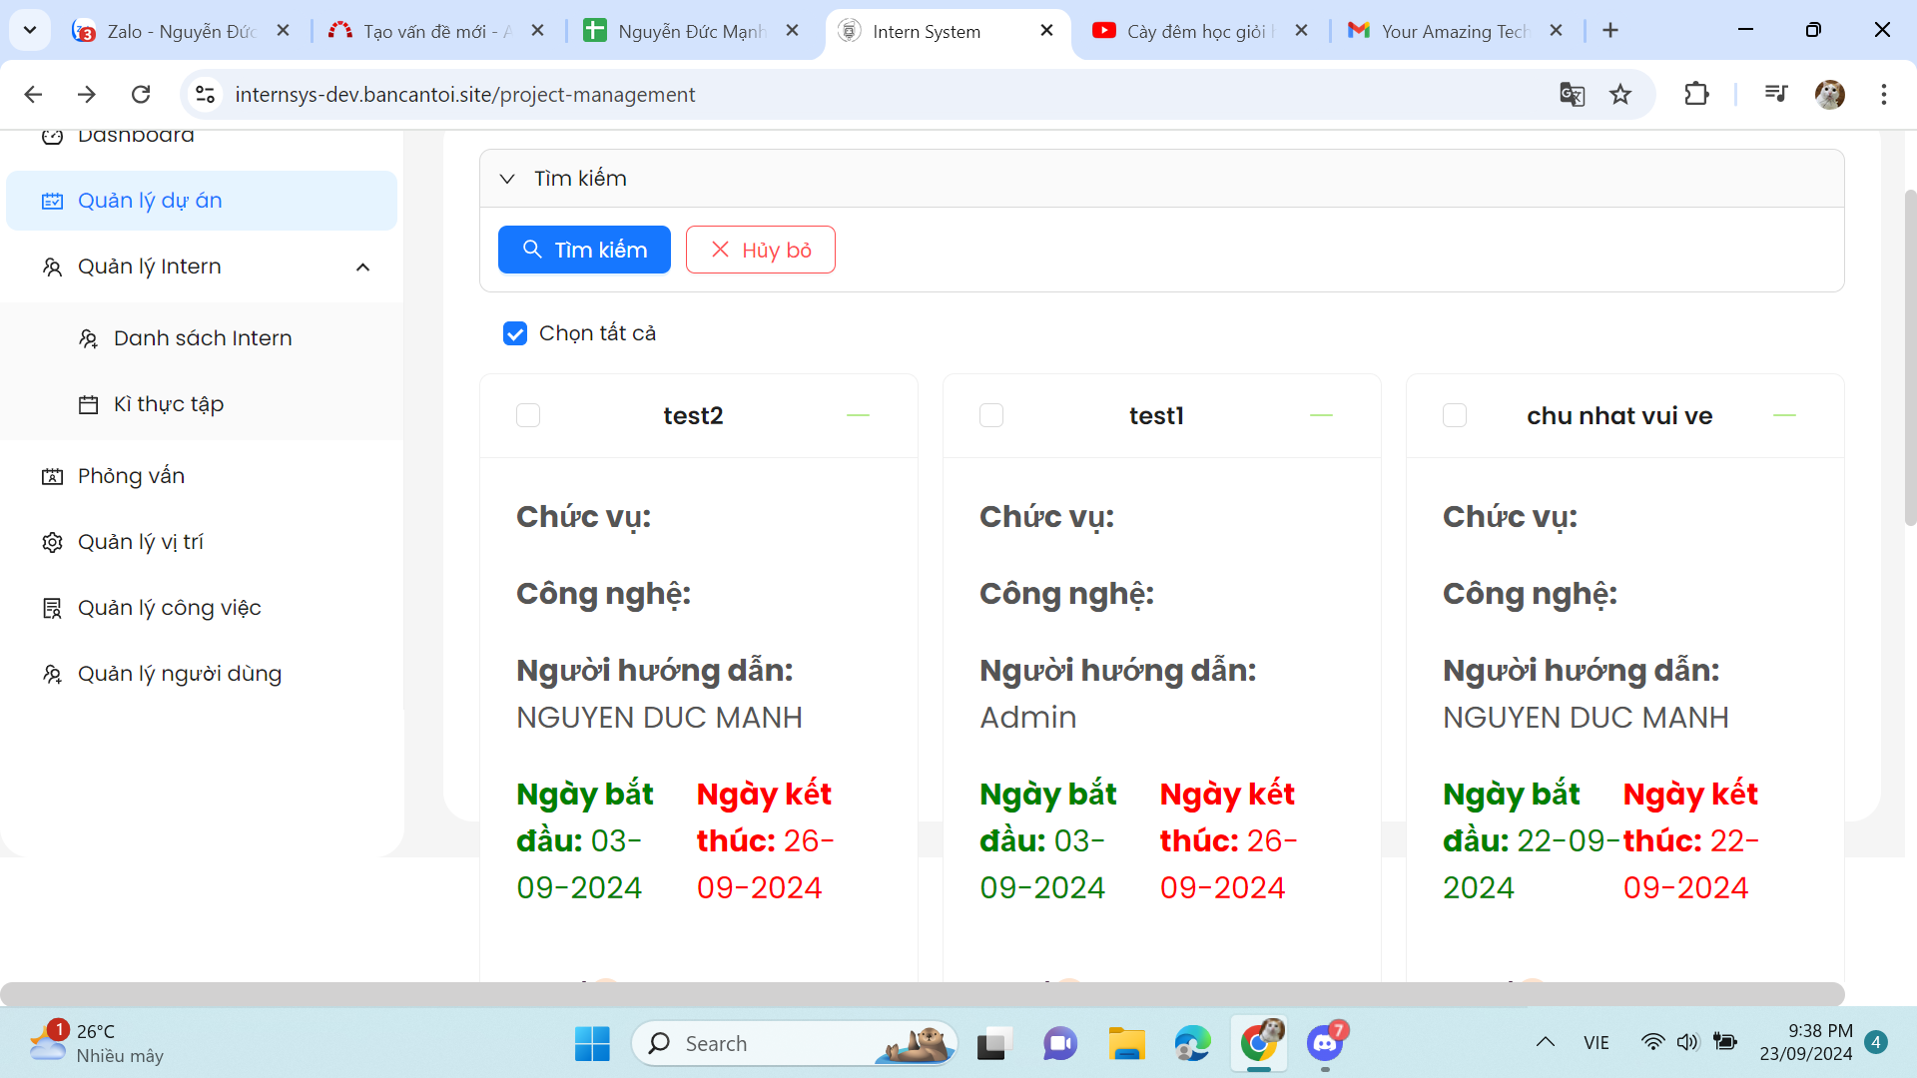1917x1078 pixels.
Task: Open the browser extensions puzzle icon
Action: [x=1696, y=94]
